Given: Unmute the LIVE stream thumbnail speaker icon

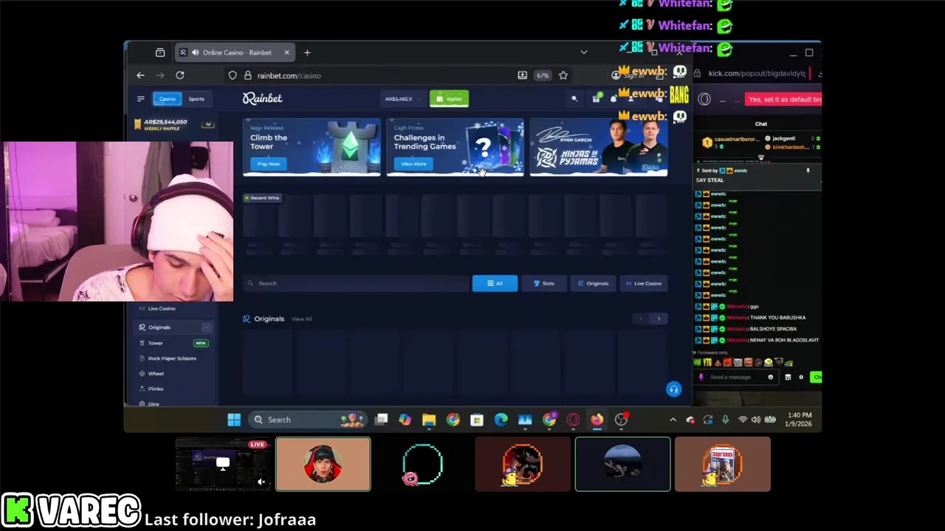Looking at the screenshot, I should 261,482.
